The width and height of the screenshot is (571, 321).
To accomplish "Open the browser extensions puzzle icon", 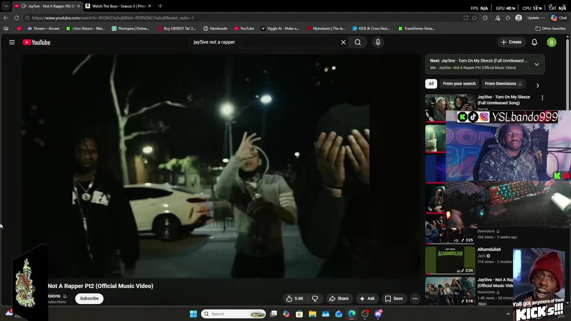I will (x=485, y=18).
